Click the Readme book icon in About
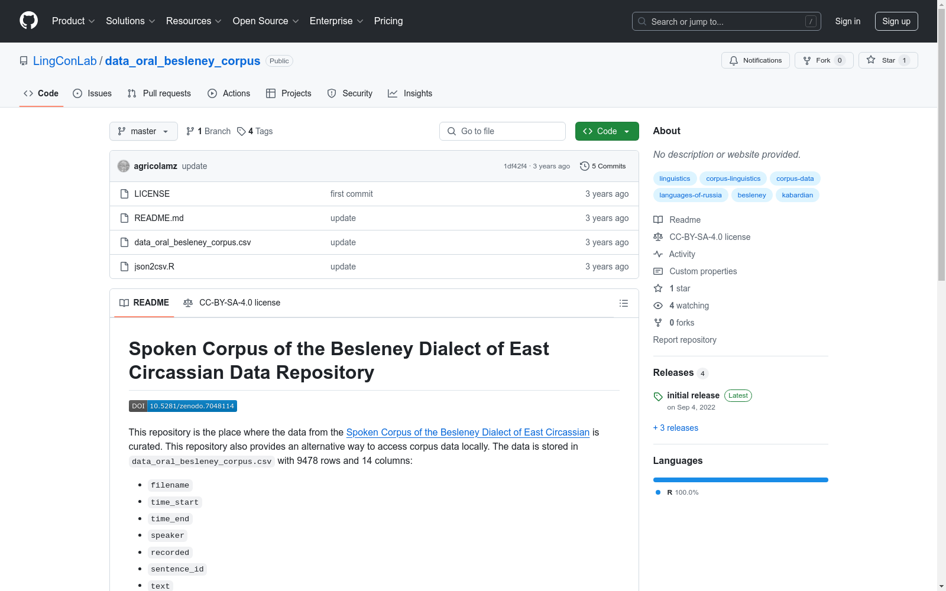This screenshot has height=591, width=946. tap(658, 220)
